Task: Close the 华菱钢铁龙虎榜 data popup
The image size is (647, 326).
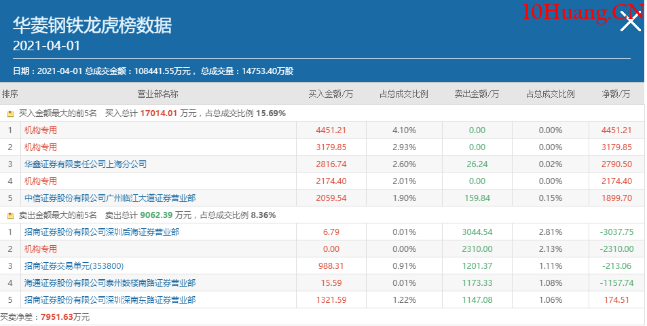Action: [x=631, y=22]
